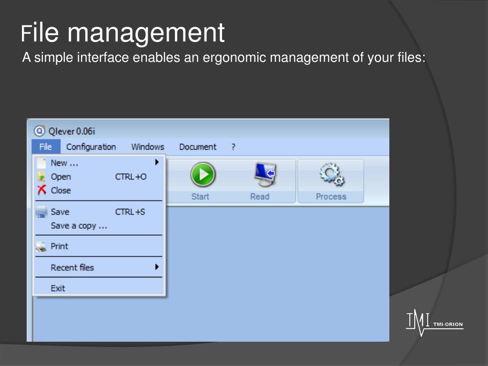Click the CTRL+O shortcut text

pos(131,177)
